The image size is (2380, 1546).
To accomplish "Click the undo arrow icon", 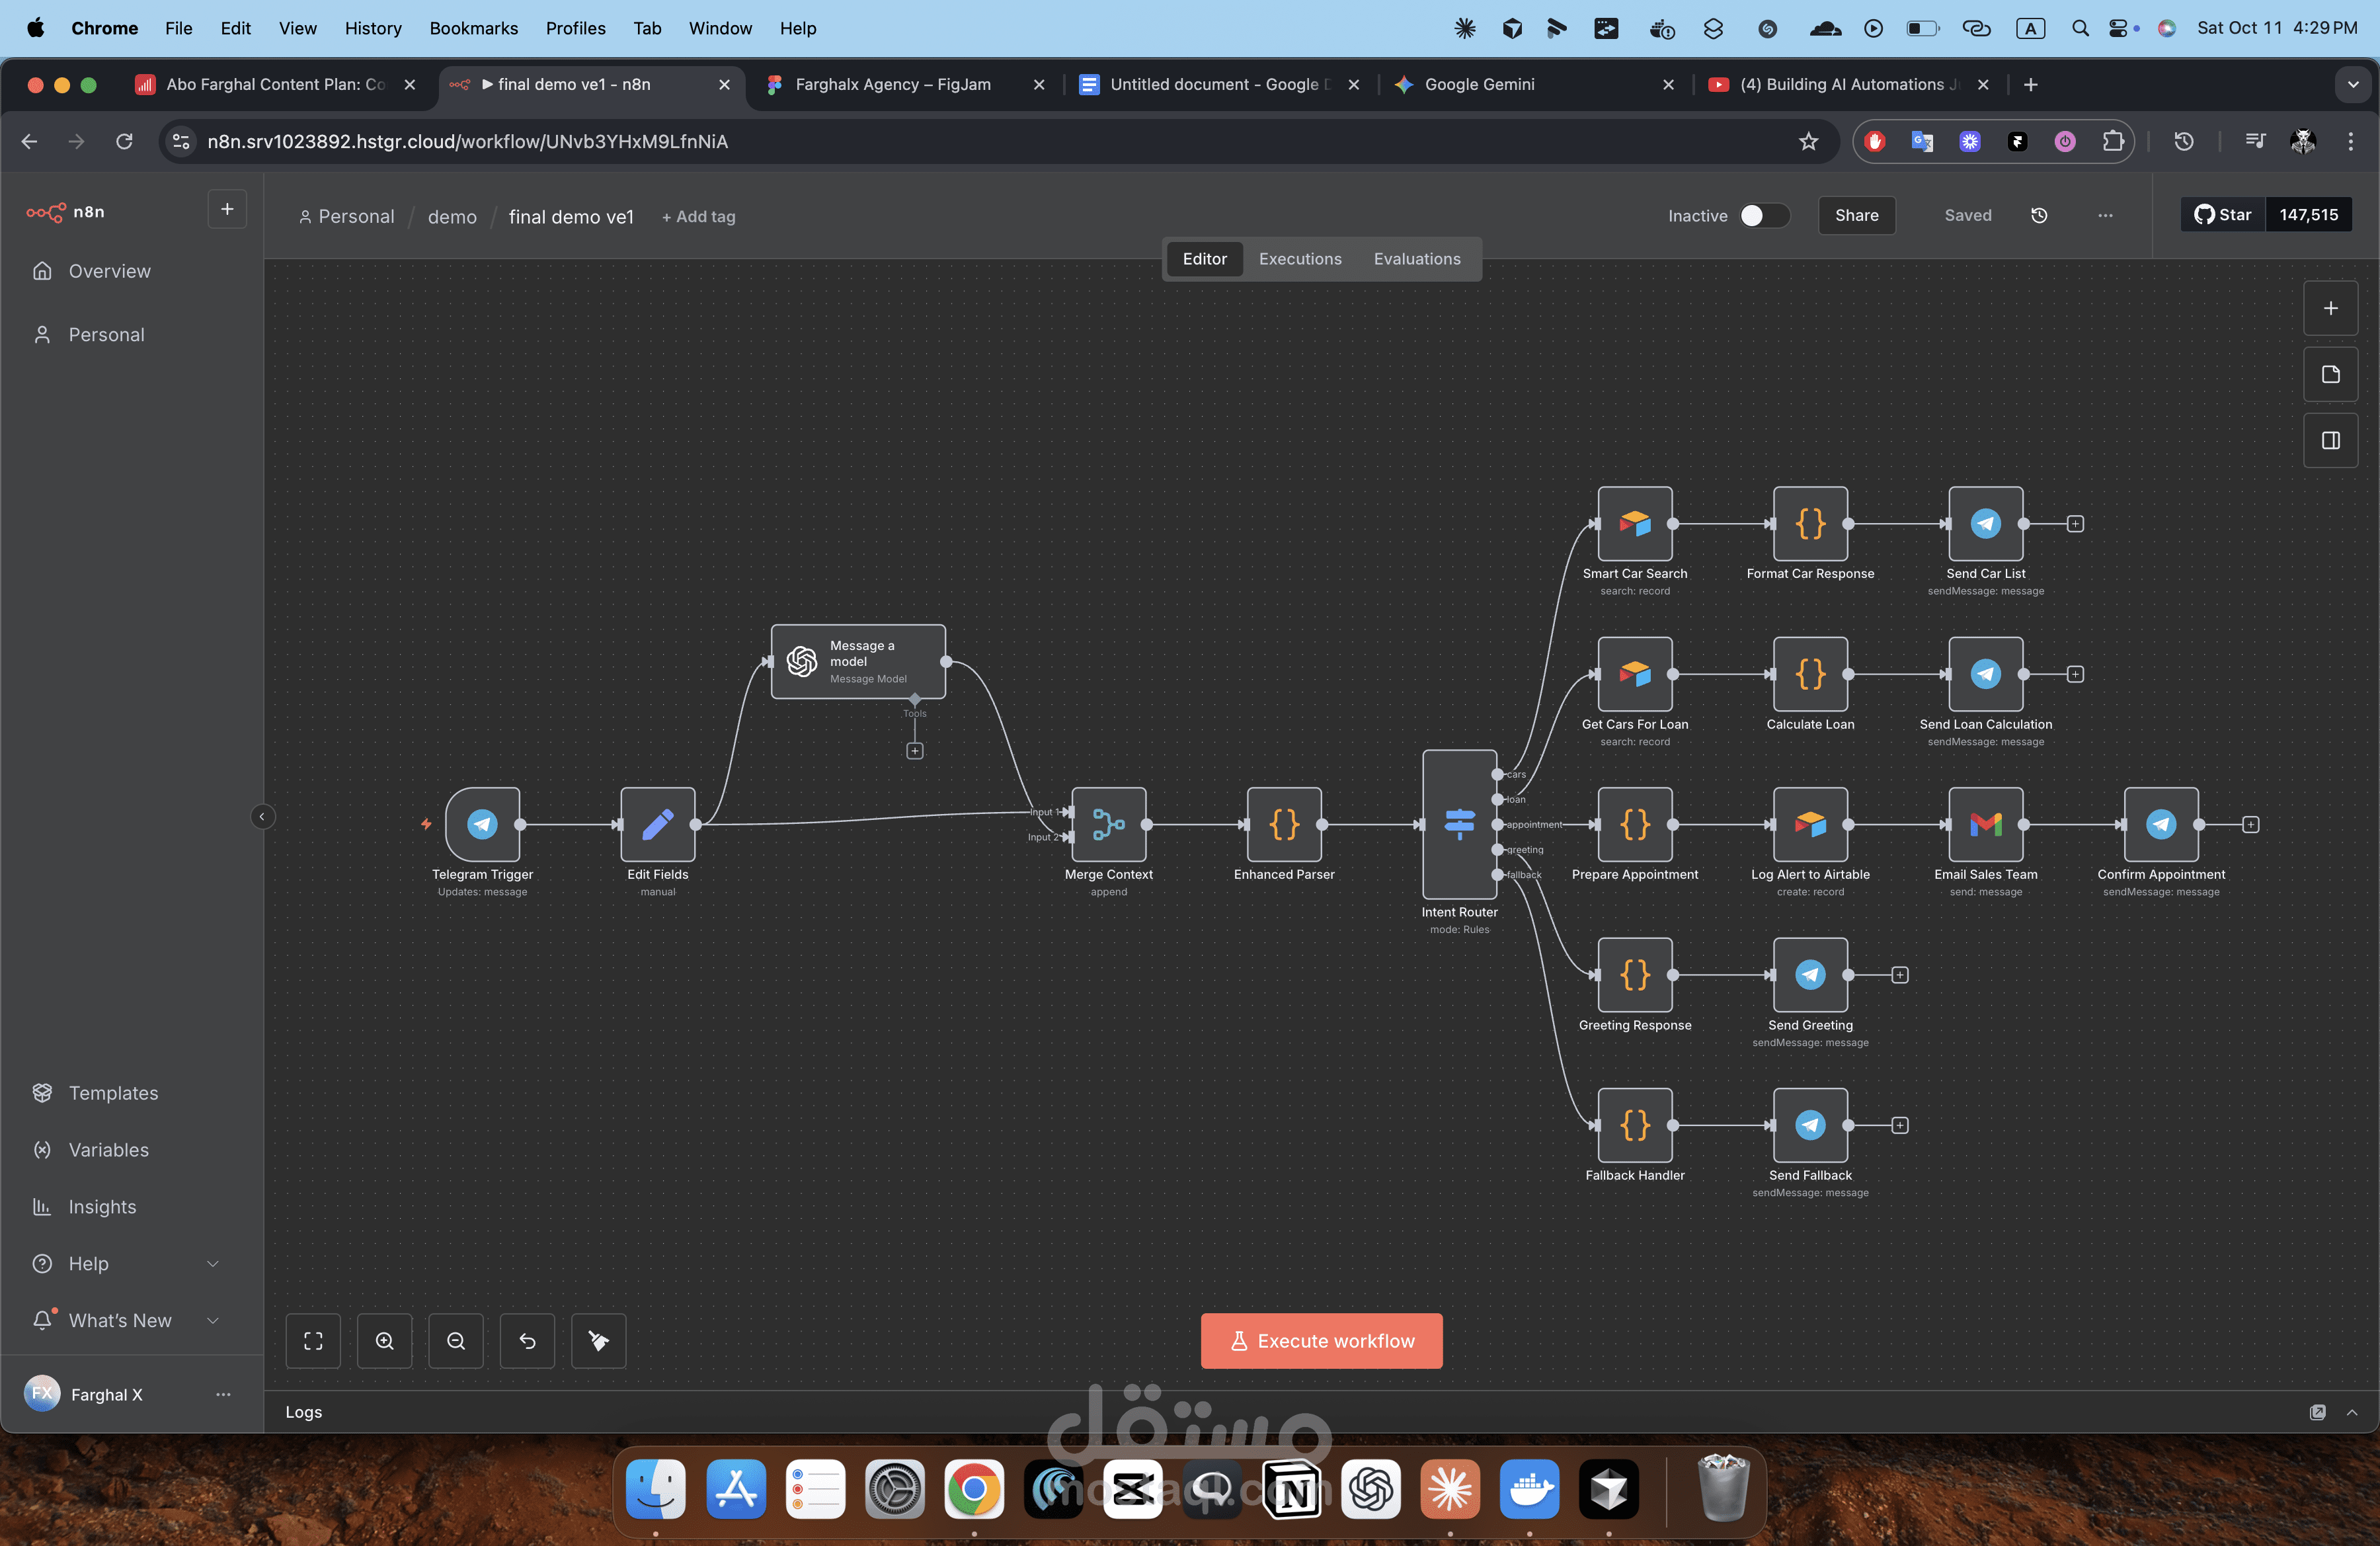I will 527,1341.
